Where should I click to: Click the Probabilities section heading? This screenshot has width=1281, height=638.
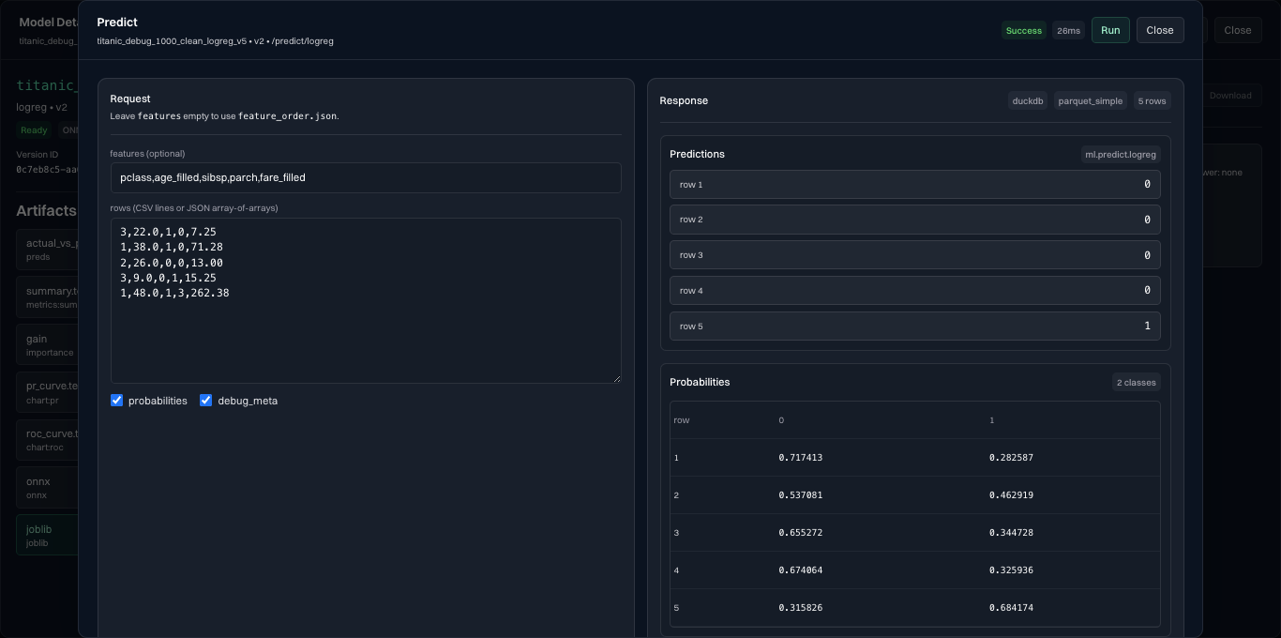coord(700,382)
